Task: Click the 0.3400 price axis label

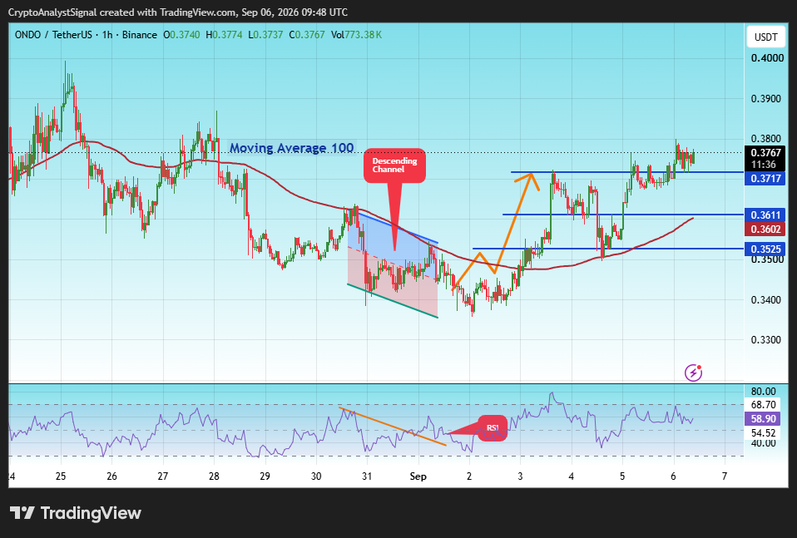Action: click(766, 299)
